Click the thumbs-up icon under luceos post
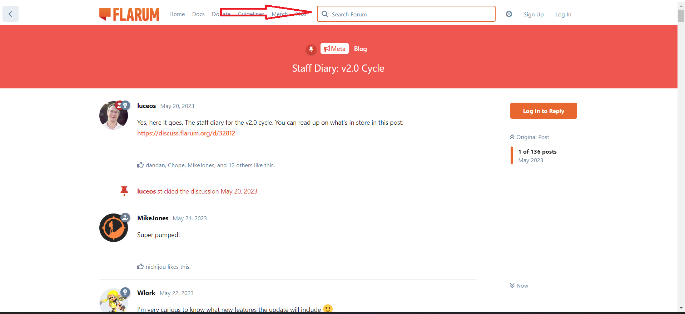Viewport: 685px width, 314px height. pos(140,165)
